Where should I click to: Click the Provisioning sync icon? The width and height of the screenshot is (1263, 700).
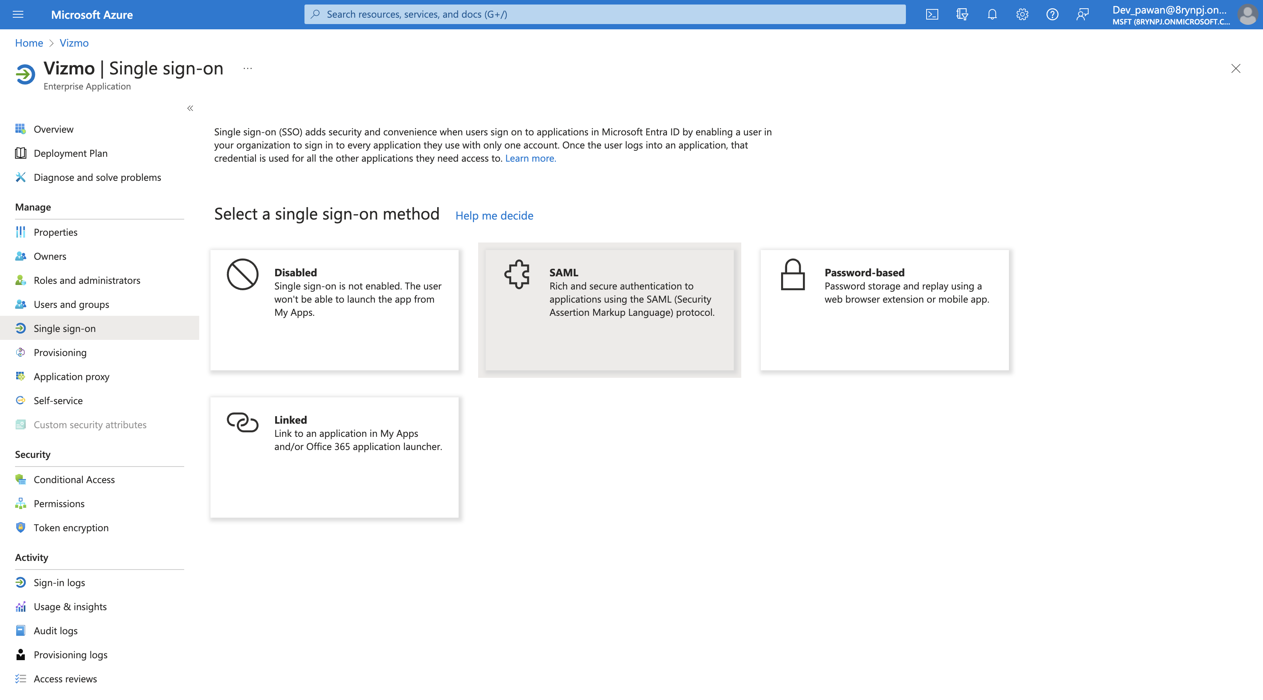pos(20,353)
